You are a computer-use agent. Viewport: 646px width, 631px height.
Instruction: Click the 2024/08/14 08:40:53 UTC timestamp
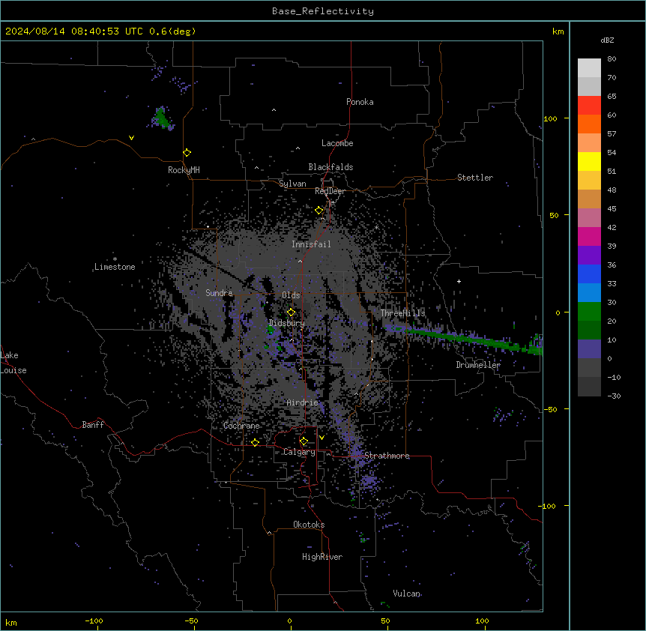74,31
